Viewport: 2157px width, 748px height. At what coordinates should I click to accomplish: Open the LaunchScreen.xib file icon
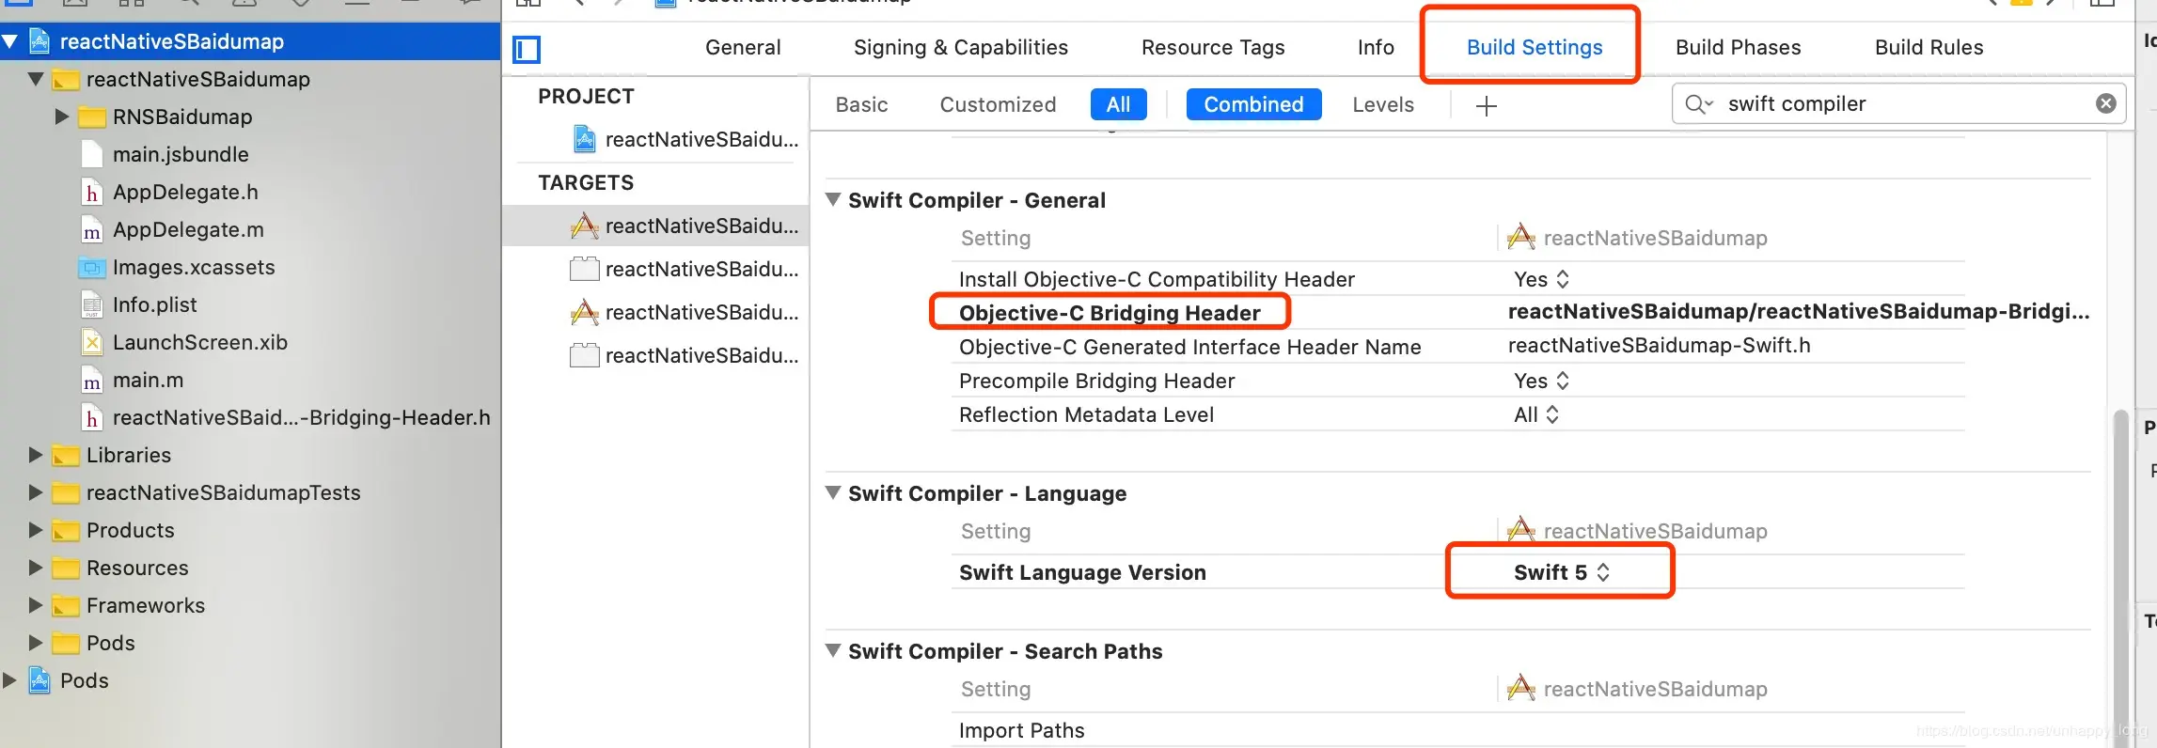(92, 343)
